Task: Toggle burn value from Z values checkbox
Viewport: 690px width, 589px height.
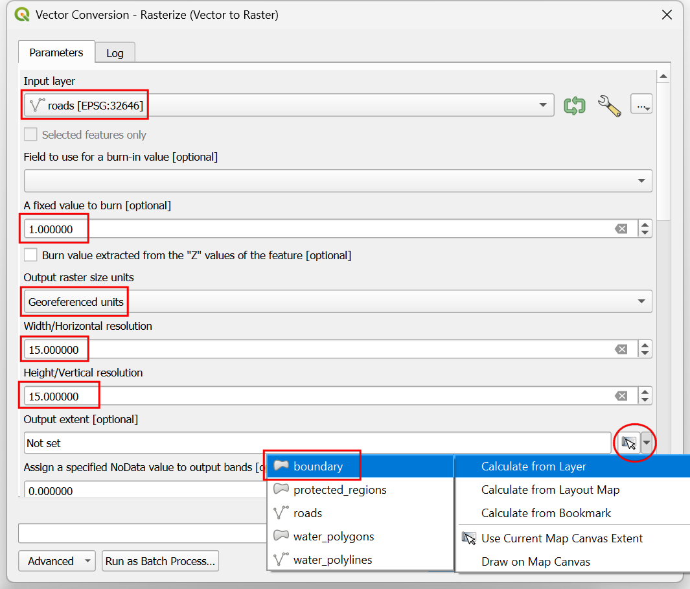Action: pyautogui.click(x=30, y=255)
